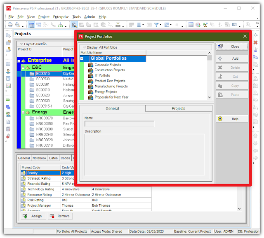Viewport: 264px width, 238px height.
Task: Open the Layout: Padrão options menu
Action: click(x=21, y=44)
